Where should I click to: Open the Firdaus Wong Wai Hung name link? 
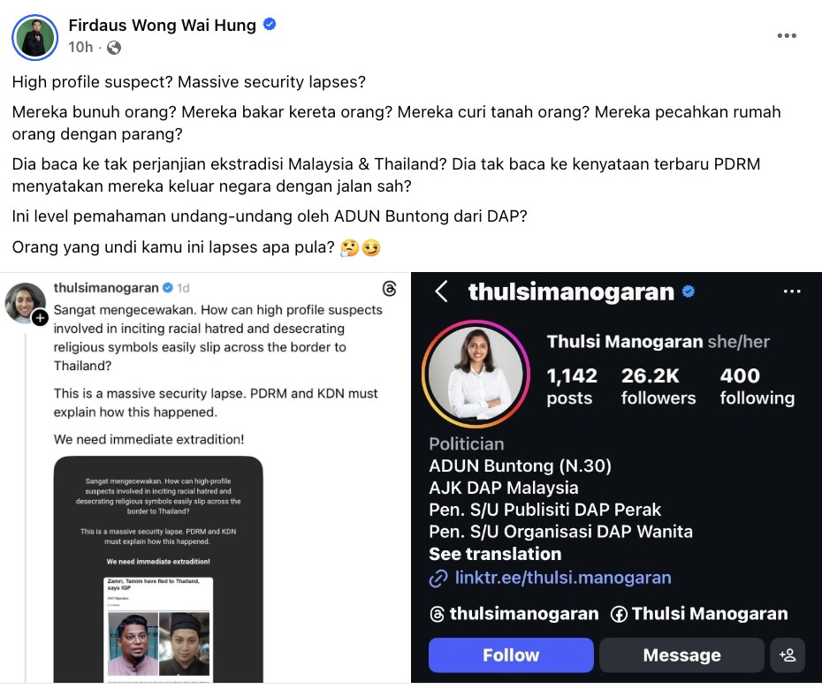click(x=162, y=25)
